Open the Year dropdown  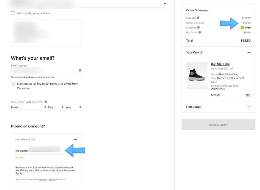point(73,107)
